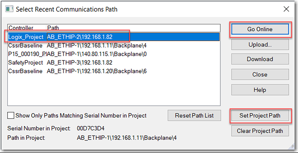Click the dialog title bar icon
The height and width of the screenshot is (153, 298).
point(9,9)
